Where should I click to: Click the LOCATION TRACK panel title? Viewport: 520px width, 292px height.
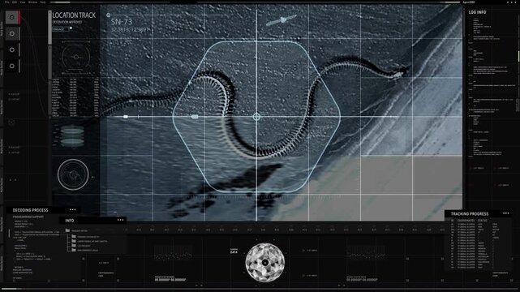74,15
